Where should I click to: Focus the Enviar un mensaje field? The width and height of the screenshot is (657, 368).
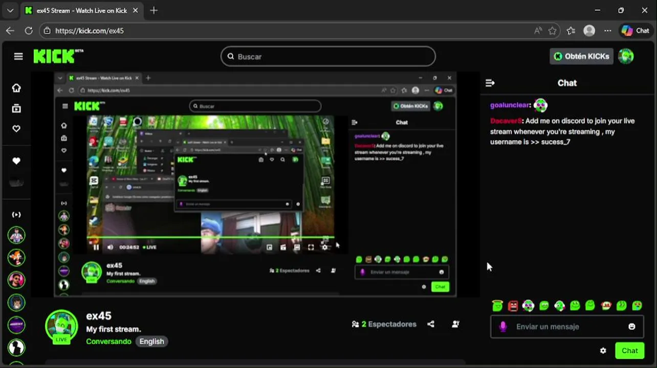click(567, 327)
